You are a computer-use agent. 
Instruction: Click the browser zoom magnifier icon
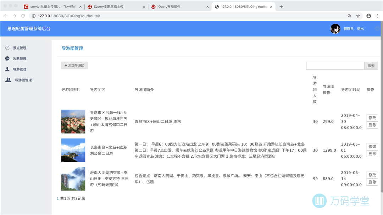[349, 16]
